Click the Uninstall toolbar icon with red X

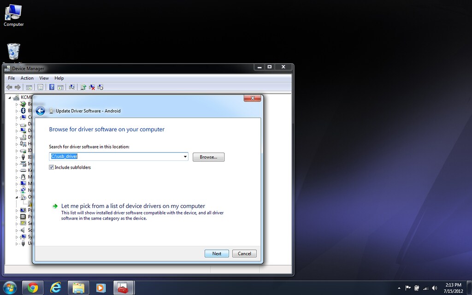92,87
